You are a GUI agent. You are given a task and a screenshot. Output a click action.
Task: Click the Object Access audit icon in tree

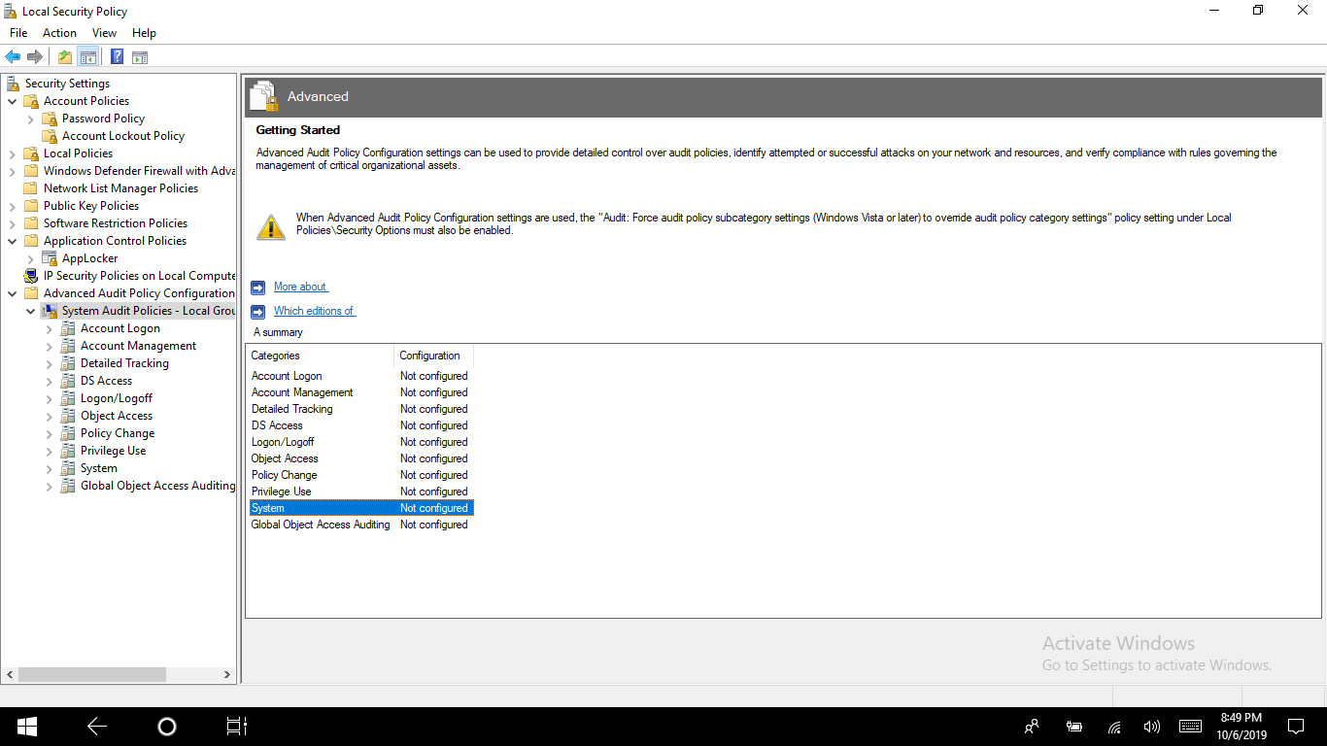click(68, 416)
